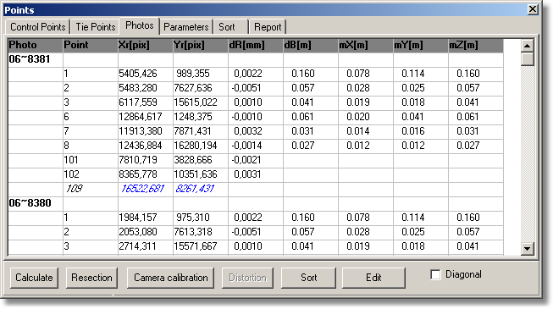The height and width of the screenshot is (309, 553).
Task: Click the Point column header
Action: coord(91,45)
